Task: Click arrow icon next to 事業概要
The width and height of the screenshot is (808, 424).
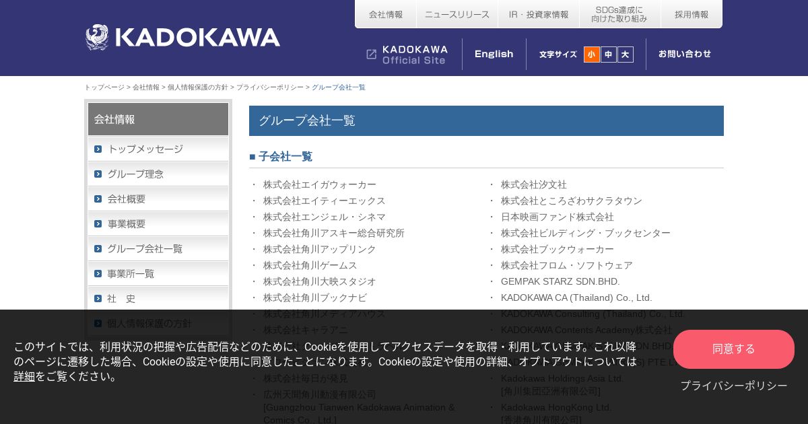Action: tap(98, 223)
